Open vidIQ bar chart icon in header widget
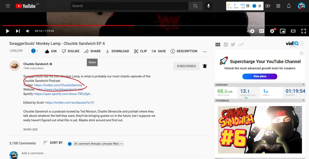This screenshot has height=159, width=309. click(248, 6)
